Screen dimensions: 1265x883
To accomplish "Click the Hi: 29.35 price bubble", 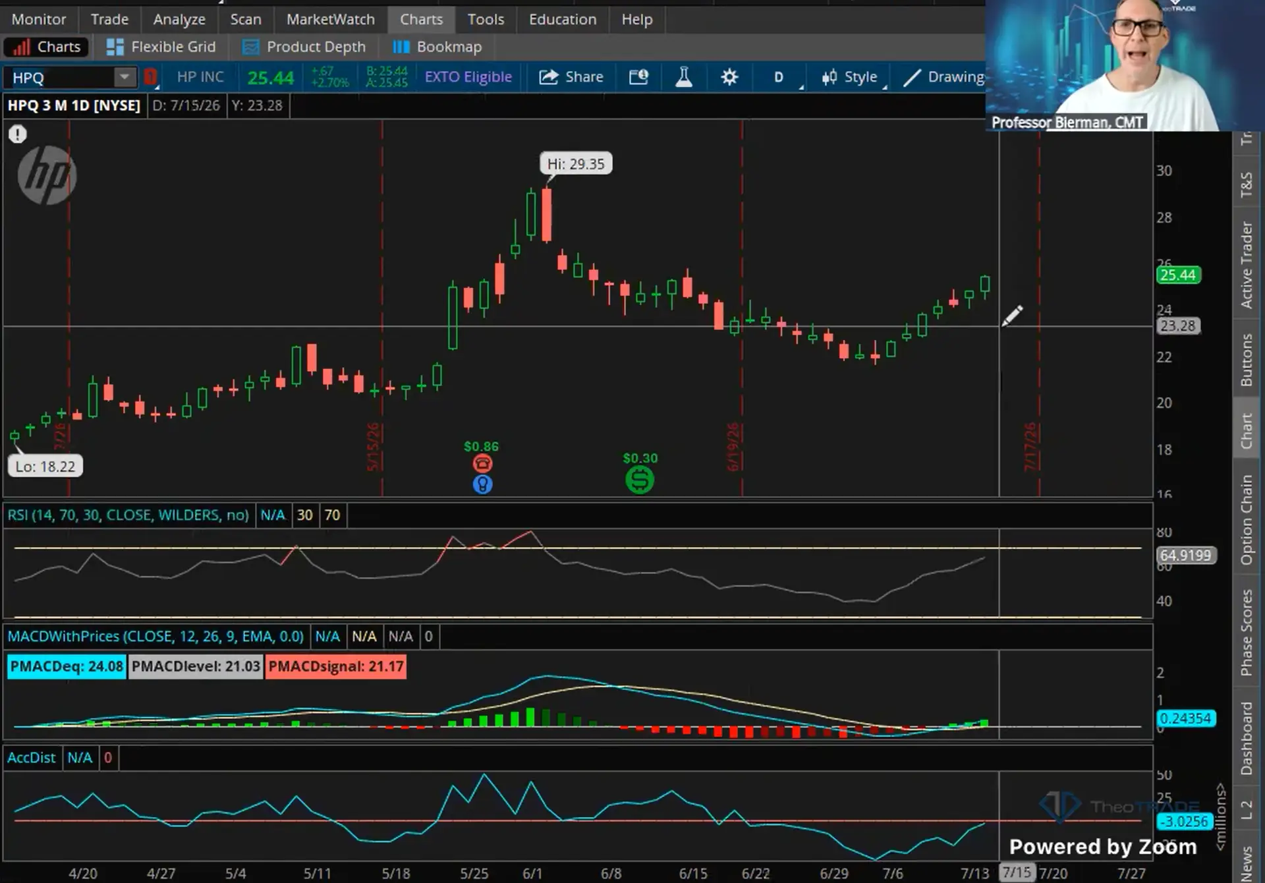I will 576,163.
